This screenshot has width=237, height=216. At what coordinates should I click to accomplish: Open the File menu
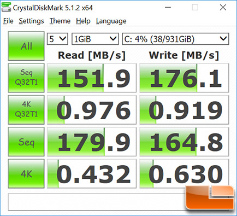[x=8, y=21]
